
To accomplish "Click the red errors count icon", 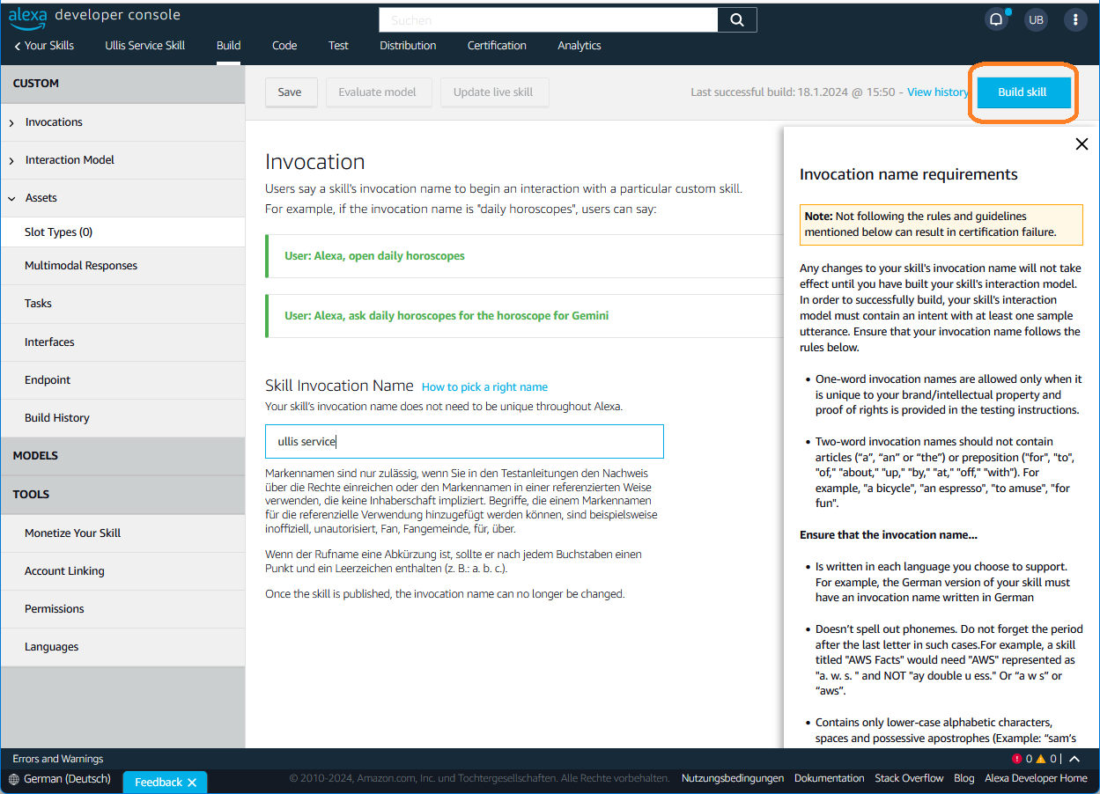I will coord(1017,759).
